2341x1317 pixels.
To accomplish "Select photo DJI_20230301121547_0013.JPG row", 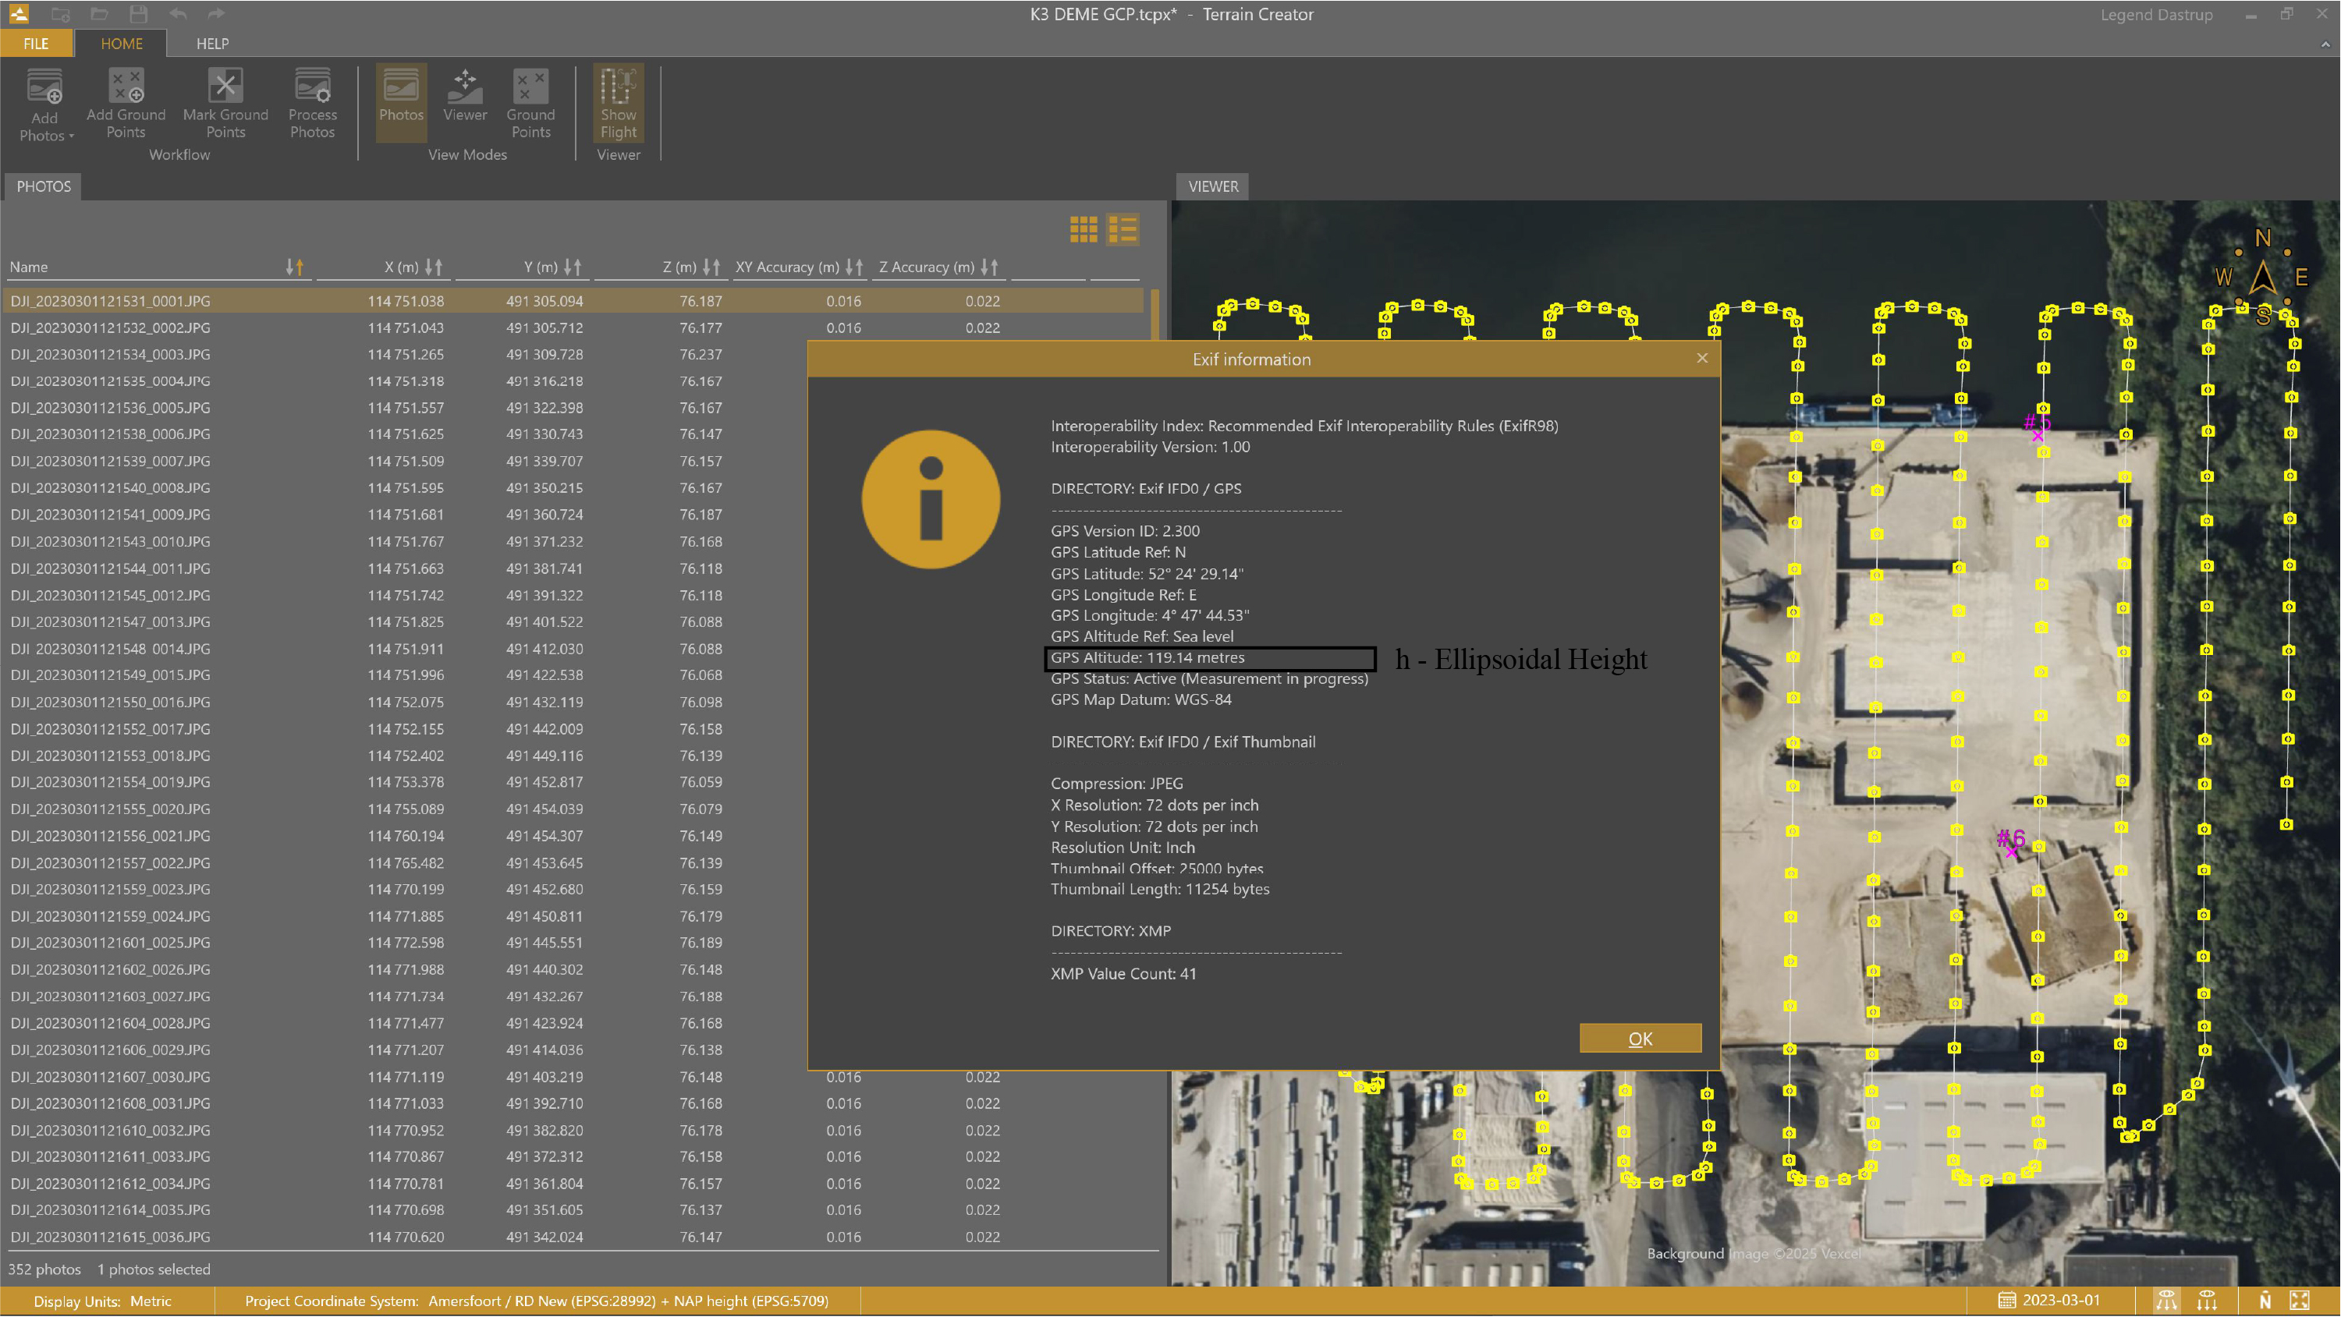I will pyautogui.click(x=111, y=622).
